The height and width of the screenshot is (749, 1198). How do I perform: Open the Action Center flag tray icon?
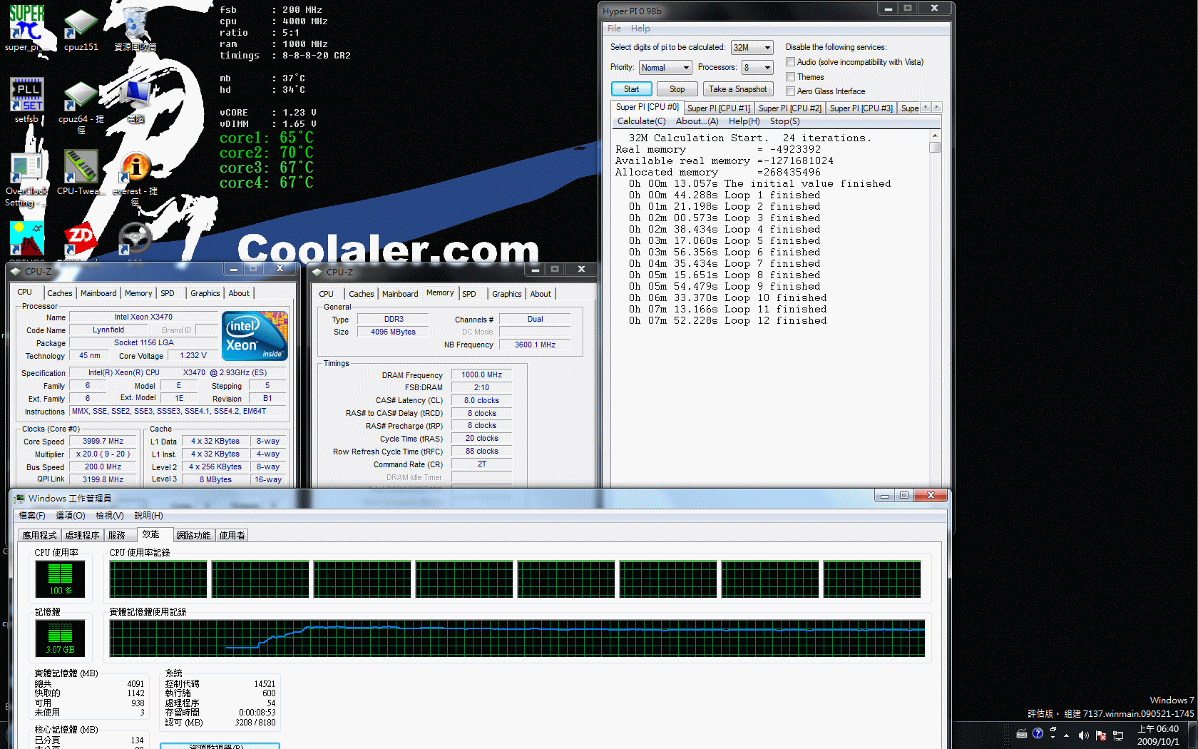click(1101, 735)
